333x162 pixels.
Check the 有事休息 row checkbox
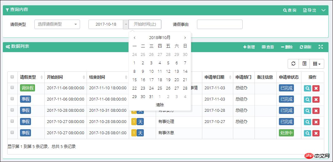click(12, 132)
